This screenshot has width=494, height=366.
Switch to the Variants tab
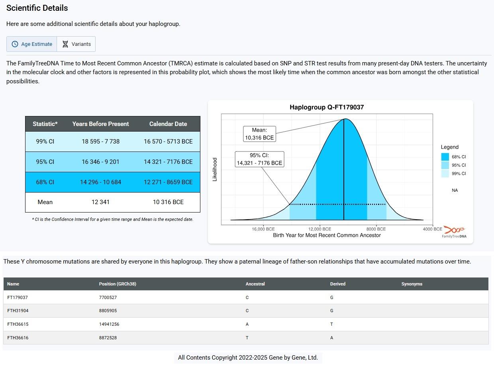pyautogui.click(x=76, y=44)
